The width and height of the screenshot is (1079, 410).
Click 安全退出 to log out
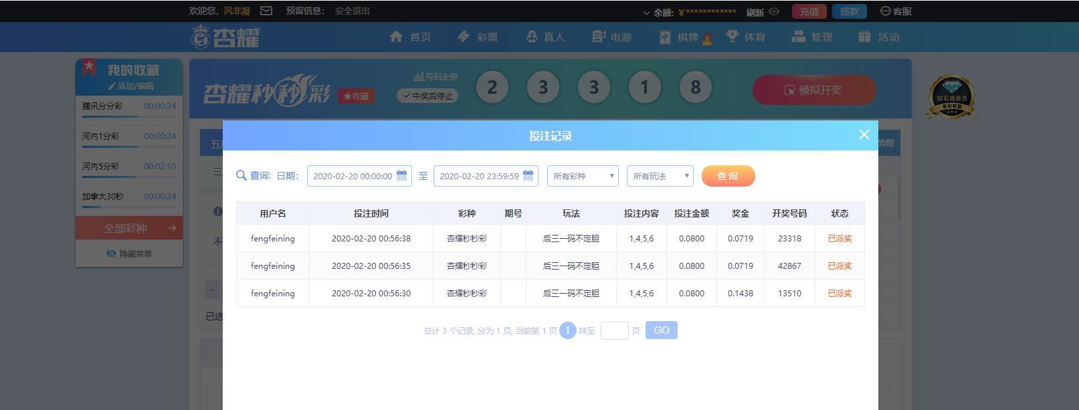click(x=353, y=11)
